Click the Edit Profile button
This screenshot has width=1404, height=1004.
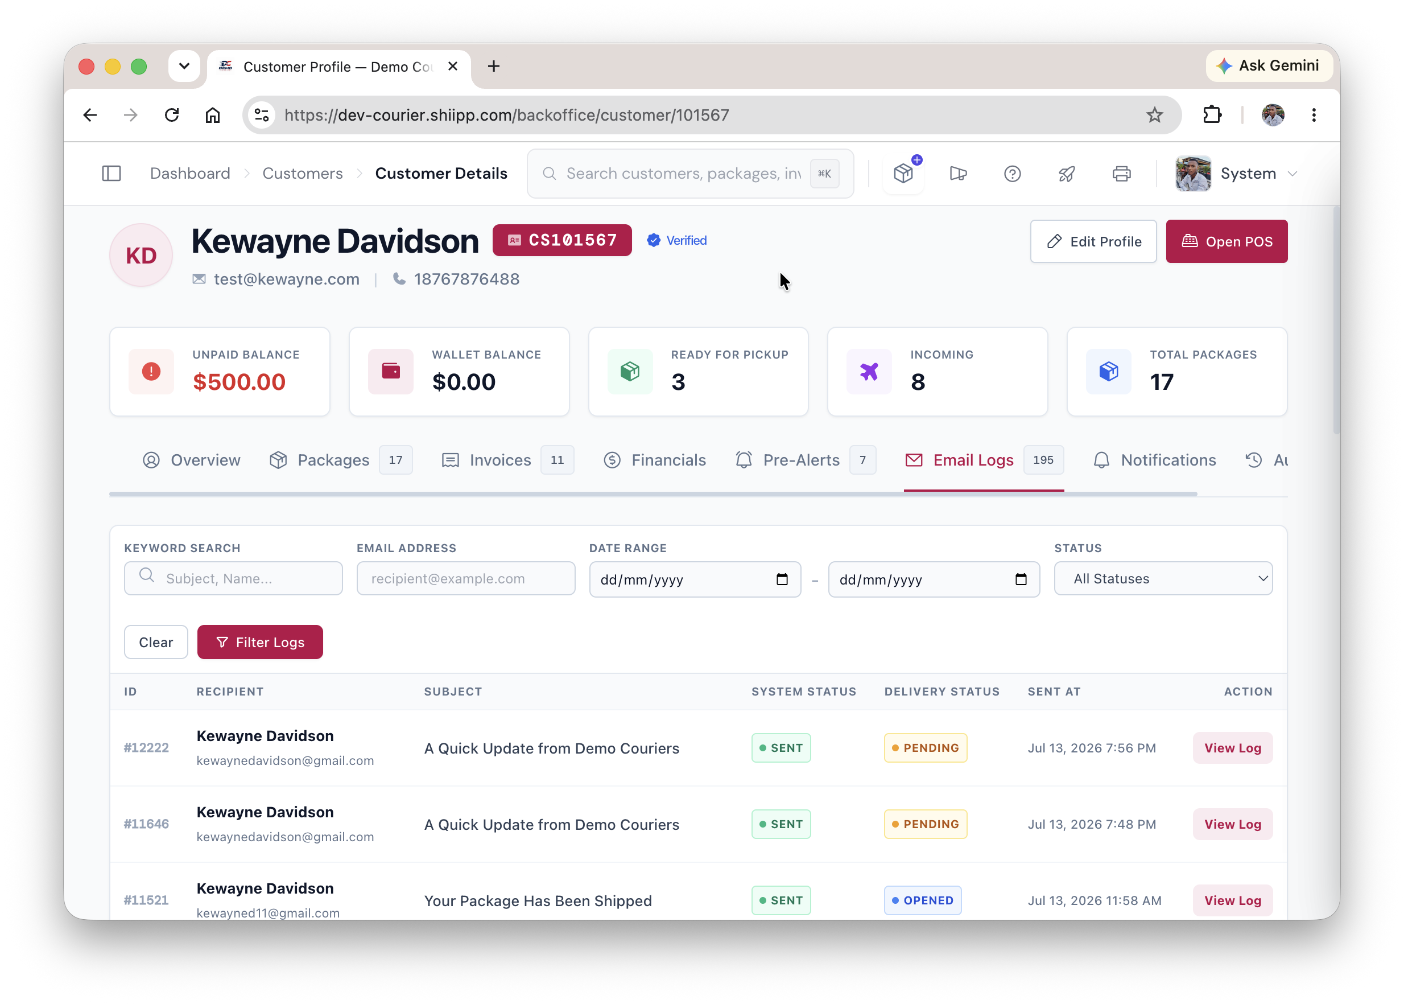(x=1093, y=242)
